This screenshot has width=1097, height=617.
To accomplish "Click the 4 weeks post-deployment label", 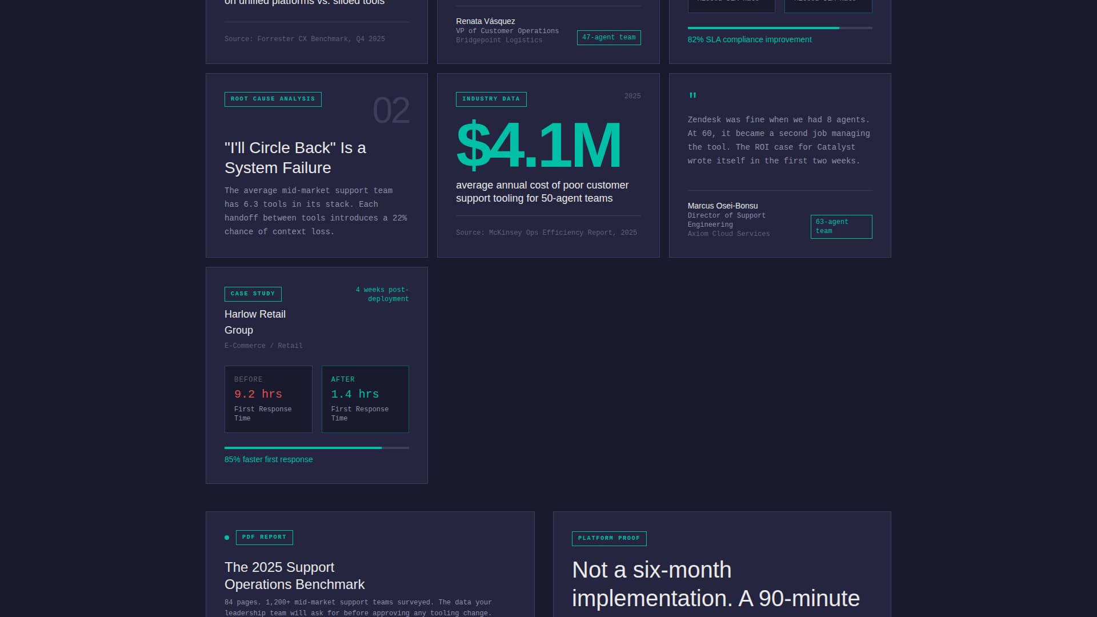I will 382,294.
